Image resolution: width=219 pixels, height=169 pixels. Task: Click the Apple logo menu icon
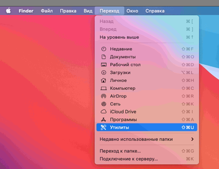tap(8, 11)
